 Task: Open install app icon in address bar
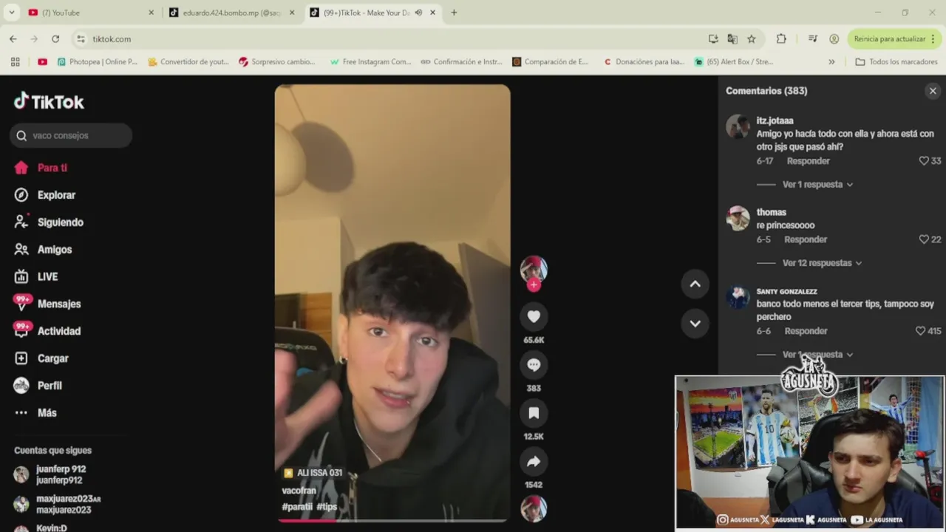click(713, 39)
